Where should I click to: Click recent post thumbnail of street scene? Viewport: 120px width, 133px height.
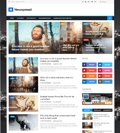[x=87, y=125]
